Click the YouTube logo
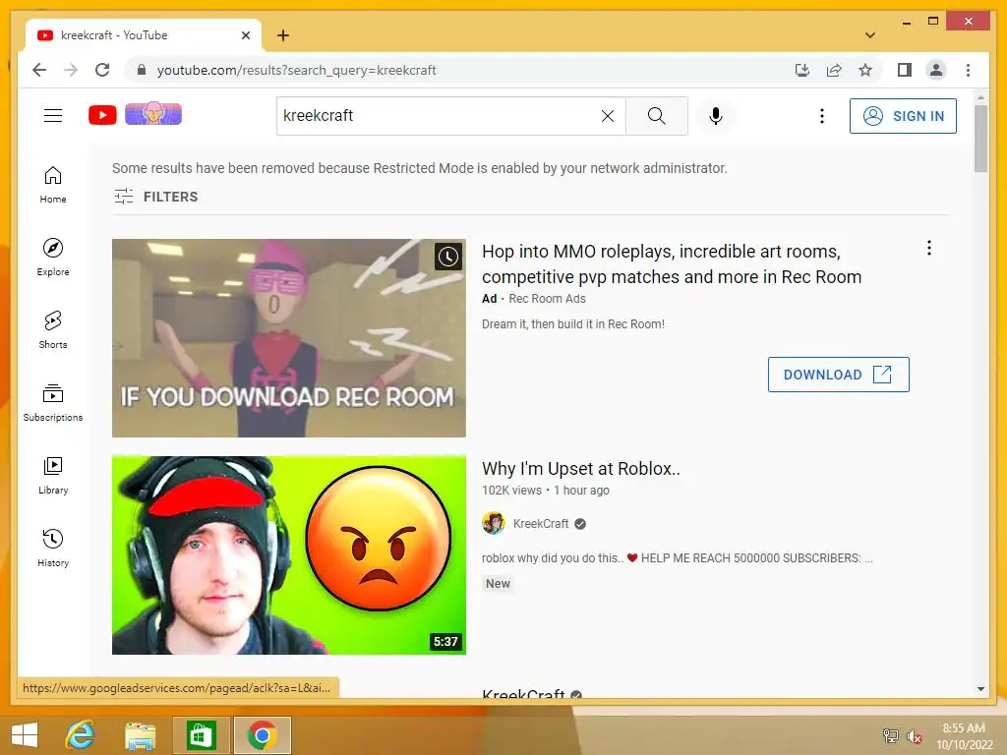 point(102,115)
